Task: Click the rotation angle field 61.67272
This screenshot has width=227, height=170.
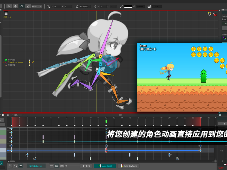Action: (85, 7)
